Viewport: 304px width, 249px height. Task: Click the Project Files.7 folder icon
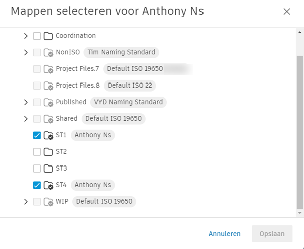[48, 69]
